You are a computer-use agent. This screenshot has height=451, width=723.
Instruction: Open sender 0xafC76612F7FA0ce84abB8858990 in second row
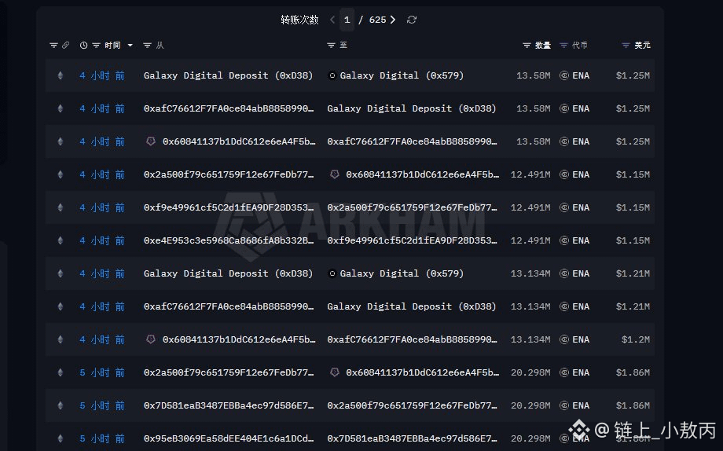click(x=229, y=108)
